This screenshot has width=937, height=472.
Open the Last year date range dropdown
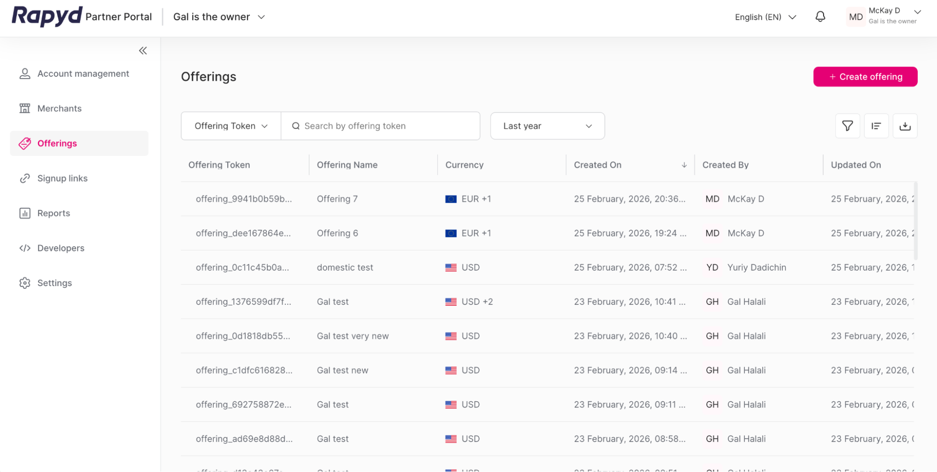547,126
